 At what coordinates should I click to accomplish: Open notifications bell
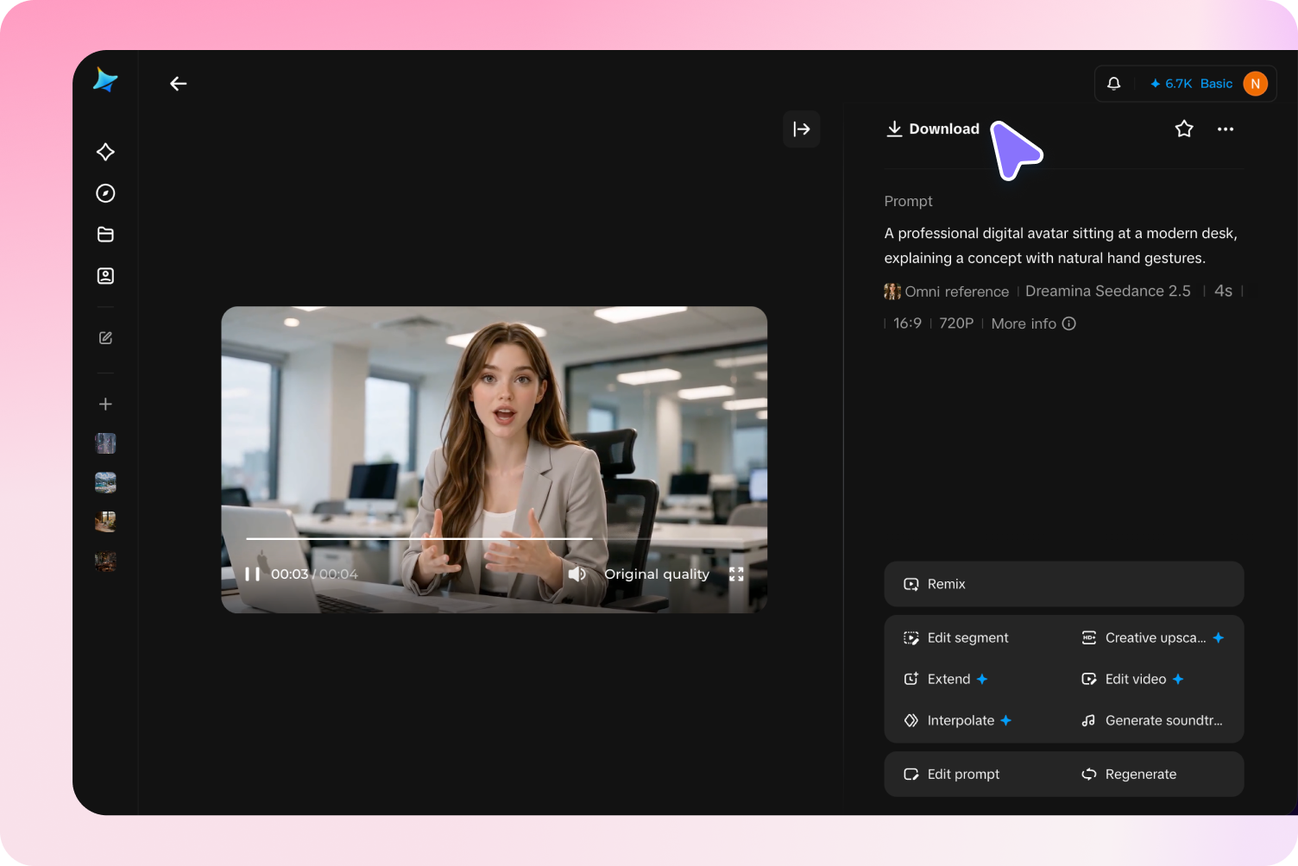click(x=1114, y=84)
